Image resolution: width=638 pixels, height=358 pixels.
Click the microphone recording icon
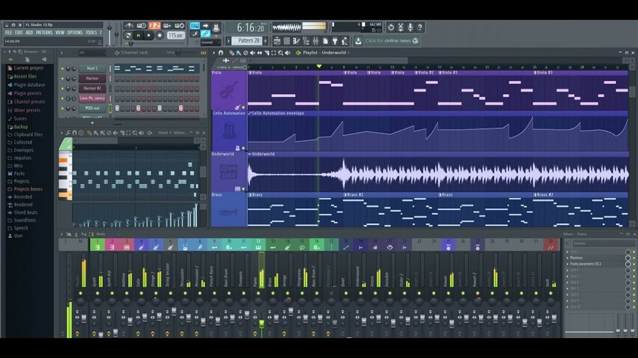pos(410,27)
